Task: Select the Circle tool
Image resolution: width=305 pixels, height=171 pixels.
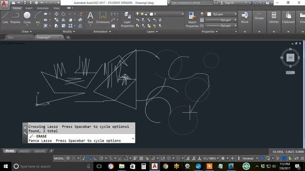Action: pos(27,18)
